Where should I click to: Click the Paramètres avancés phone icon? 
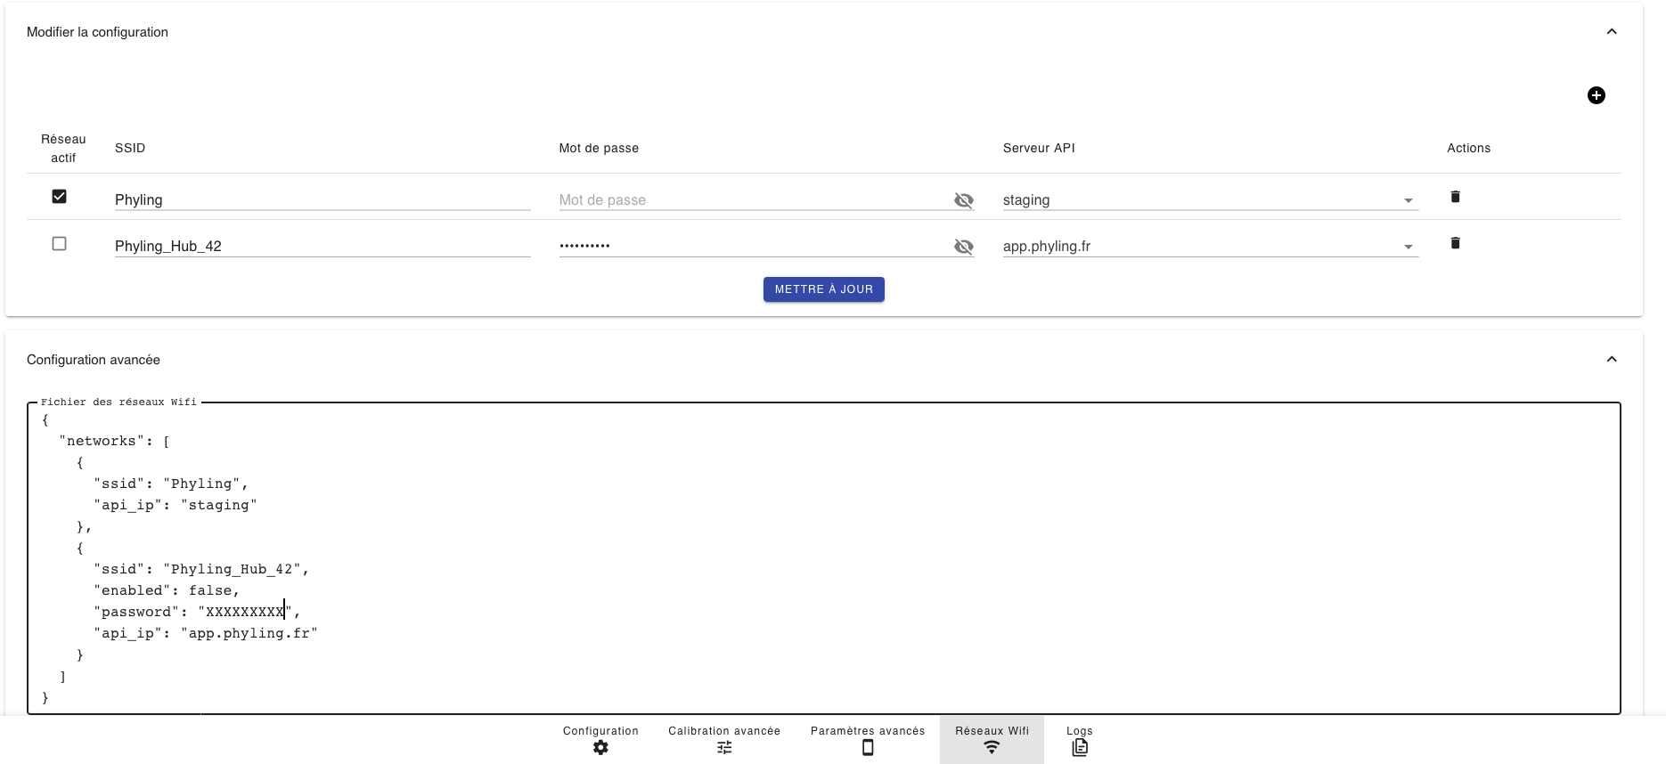[868, 748]
